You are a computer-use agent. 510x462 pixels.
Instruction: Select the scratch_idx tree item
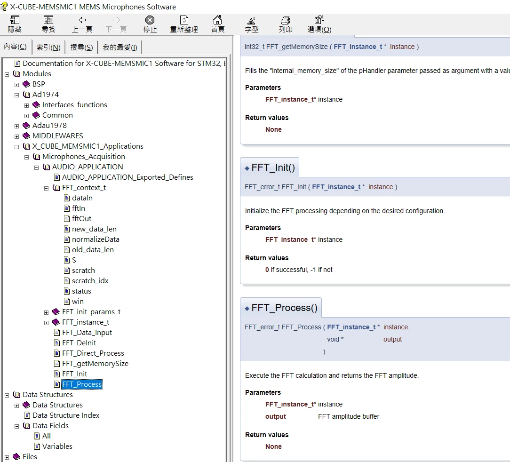pos(90,281)
